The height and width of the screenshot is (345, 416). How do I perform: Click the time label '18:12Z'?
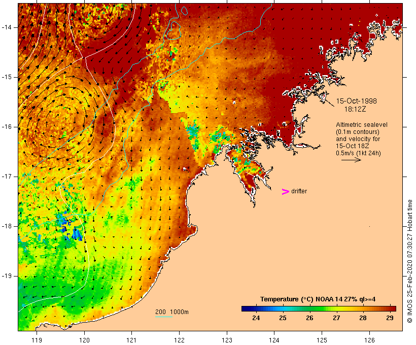(x=355, y=109)
